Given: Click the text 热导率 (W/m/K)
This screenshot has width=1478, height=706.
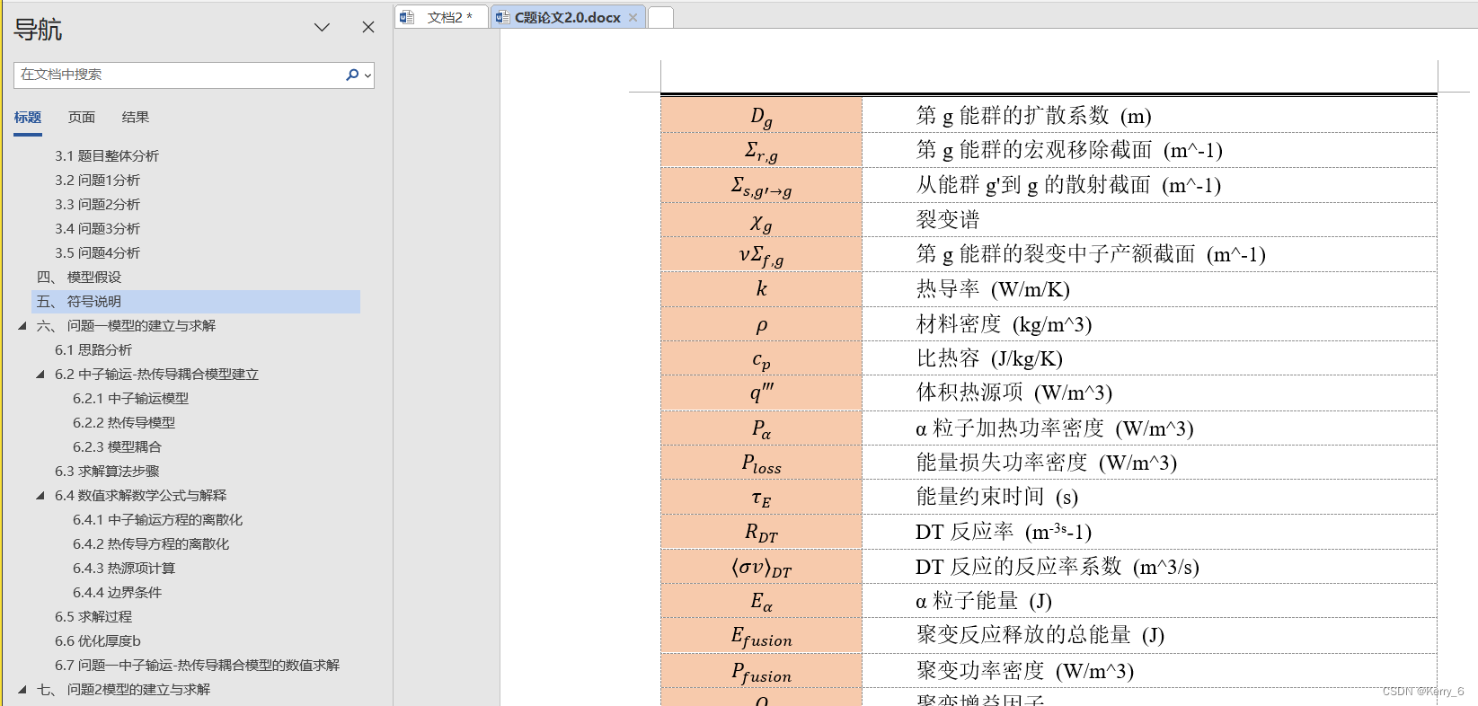Looking at the screenshot, I should [x=993, y=289].
